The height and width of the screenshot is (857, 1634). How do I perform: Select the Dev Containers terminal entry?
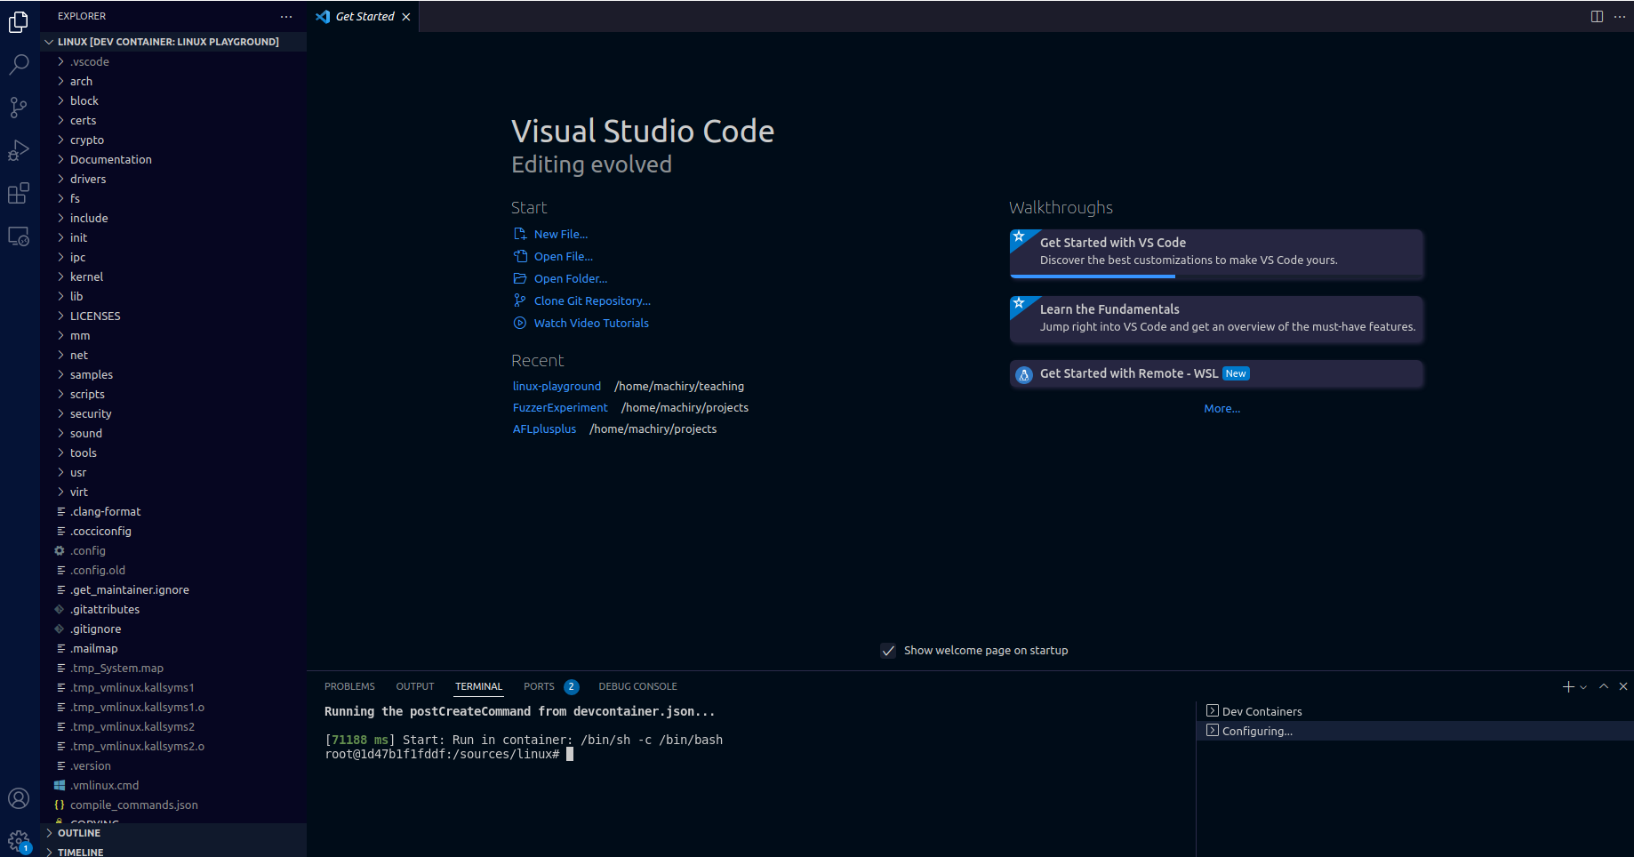point(1414,711)
